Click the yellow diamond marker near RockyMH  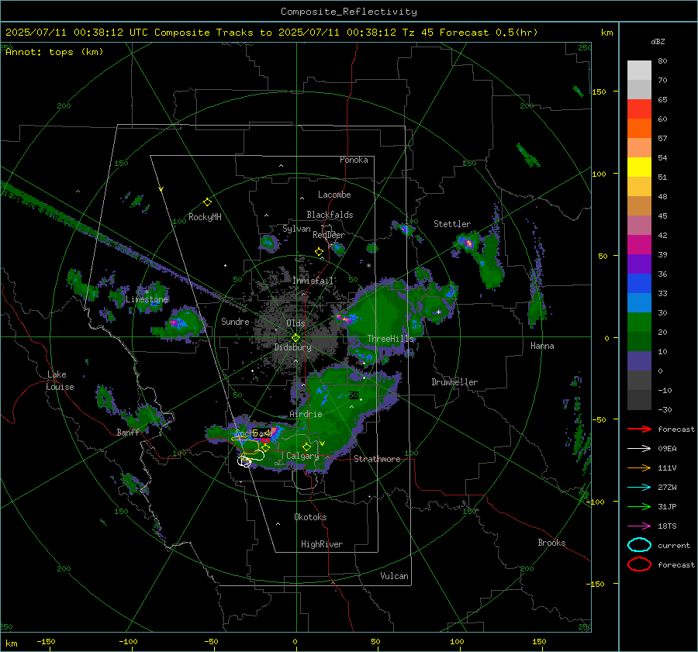coord(207,202)
